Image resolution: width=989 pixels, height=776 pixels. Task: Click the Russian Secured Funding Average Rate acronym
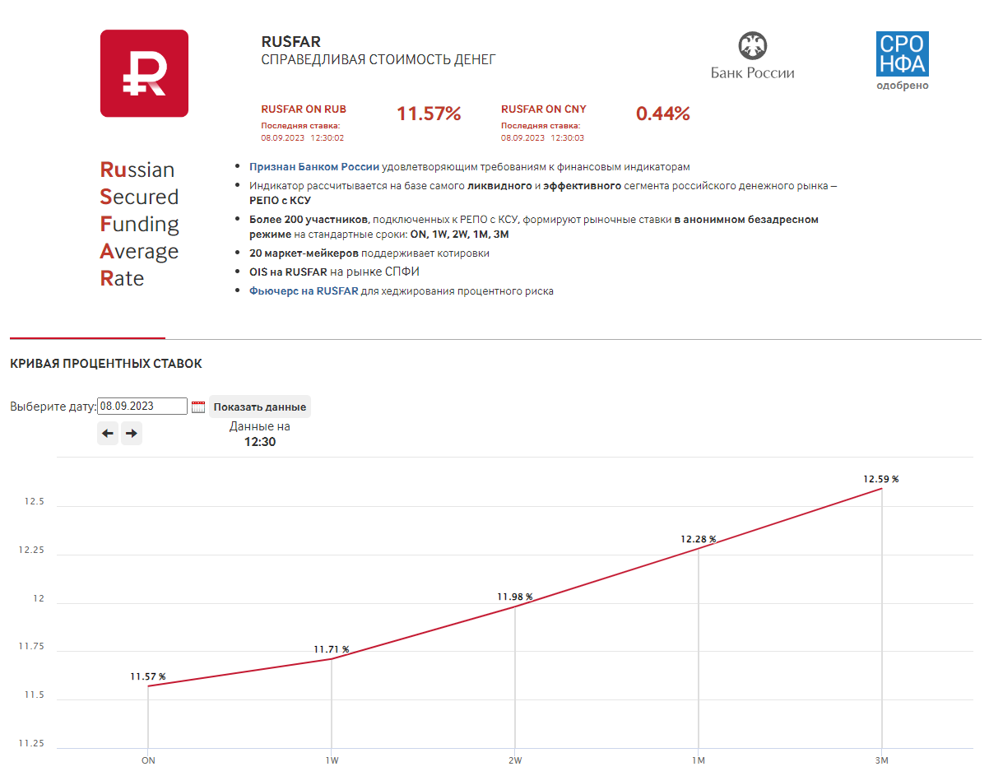coord(140,224)
